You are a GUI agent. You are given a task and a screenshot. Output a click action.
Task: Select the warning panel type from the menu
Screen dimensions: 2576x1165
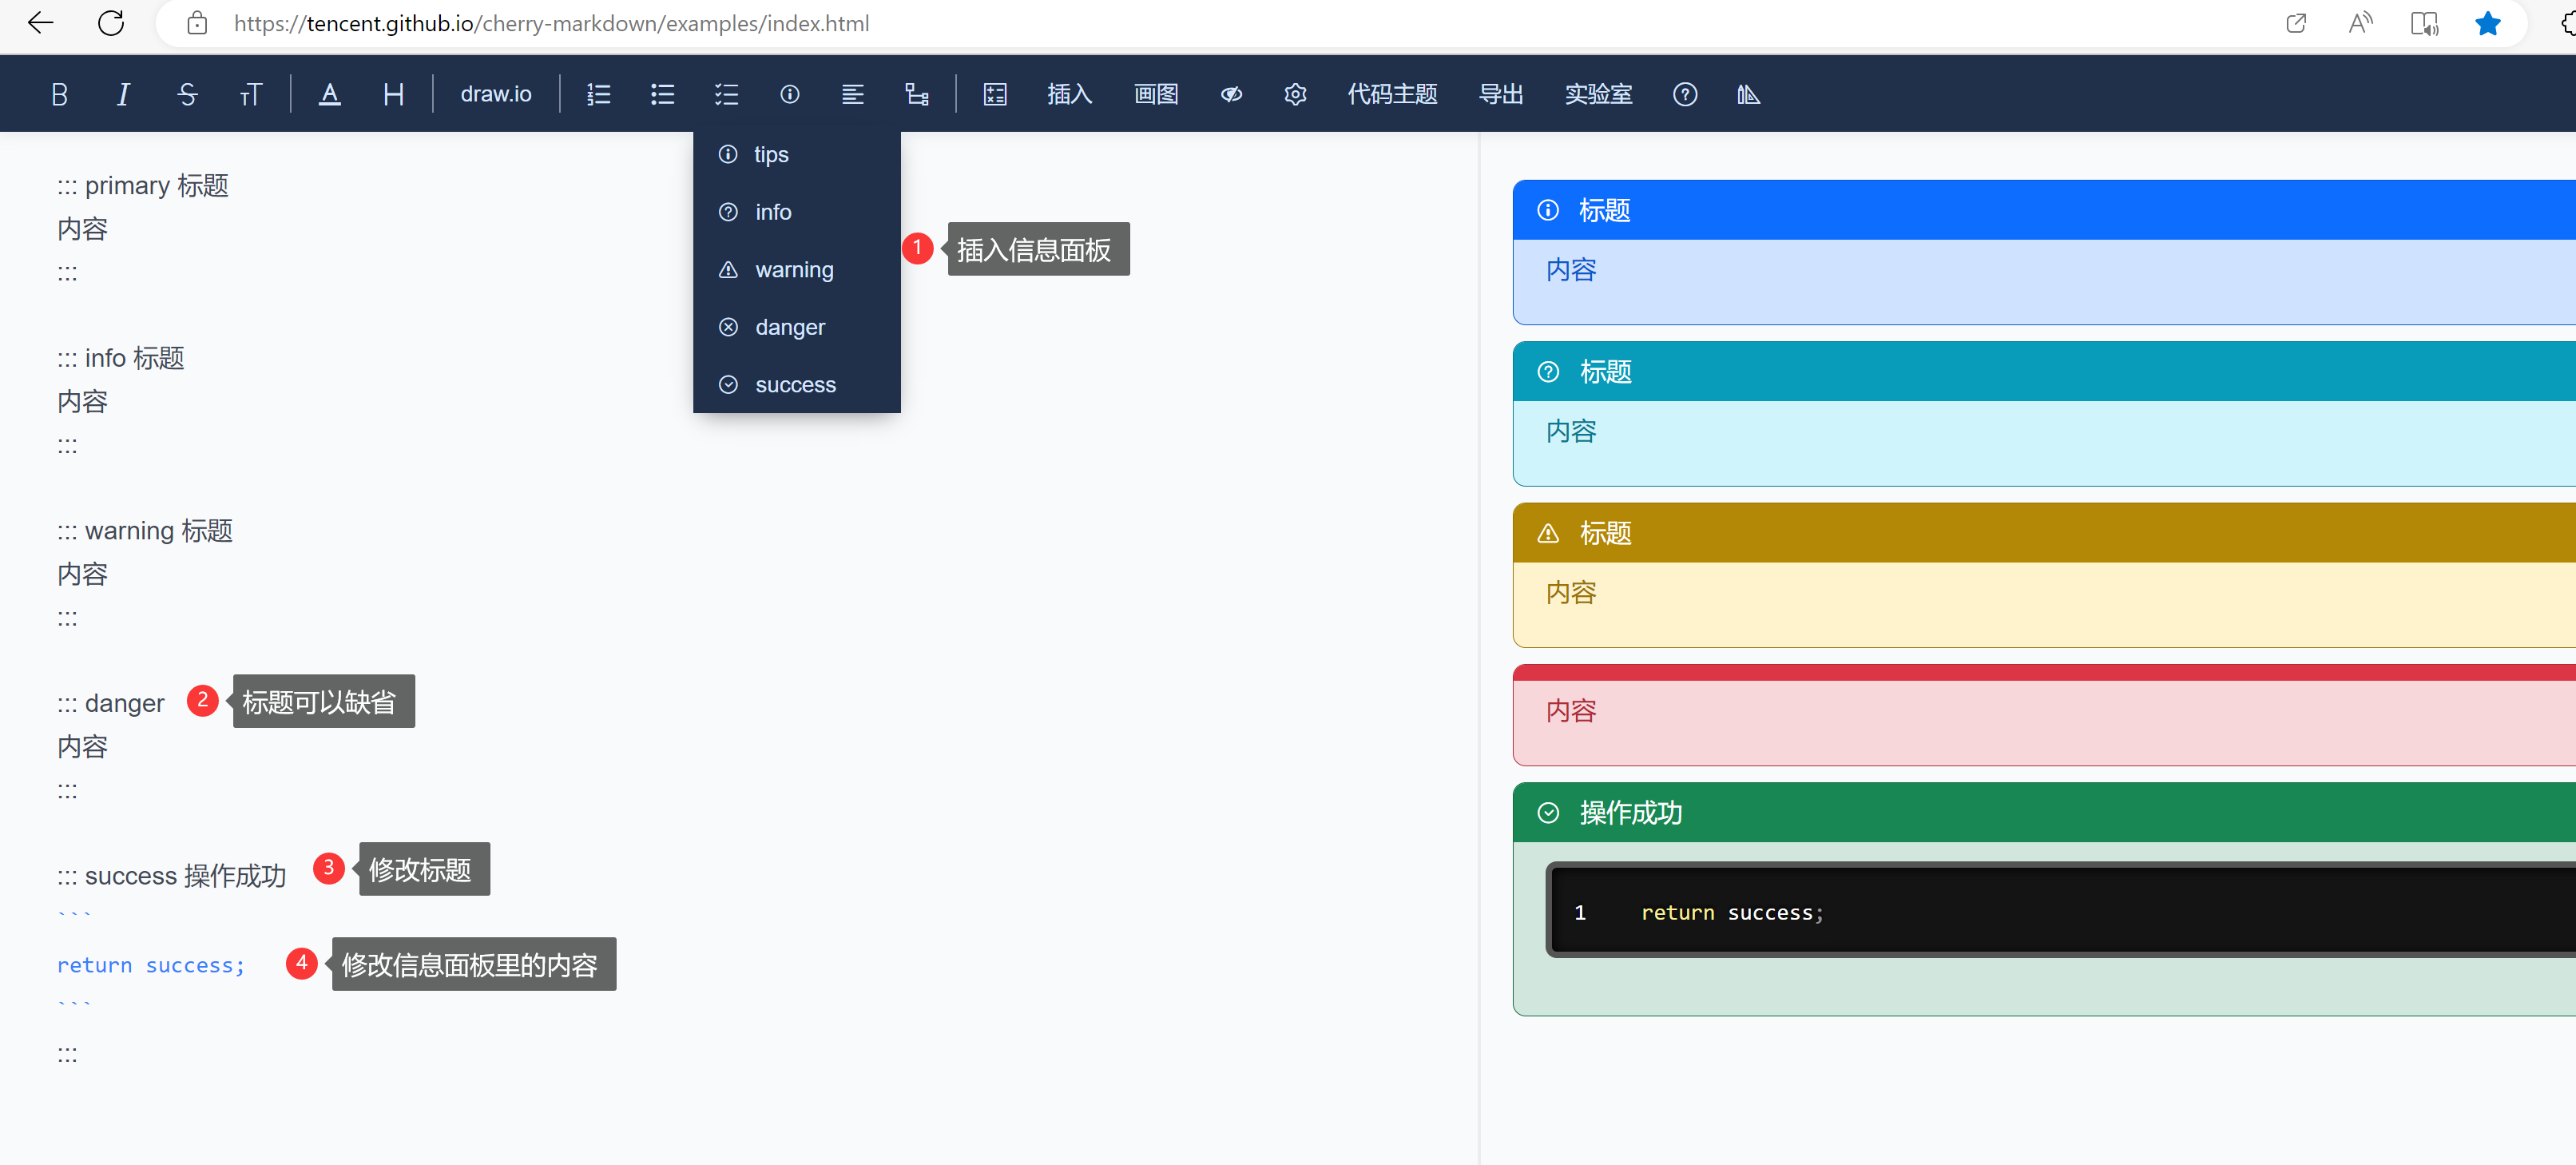793,269
